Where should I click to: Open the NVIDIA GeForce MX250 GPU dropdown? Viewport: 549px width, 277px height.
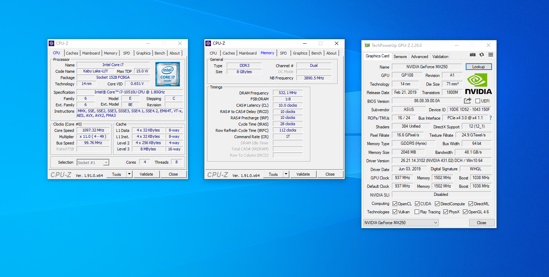click(x=401, y=223)
